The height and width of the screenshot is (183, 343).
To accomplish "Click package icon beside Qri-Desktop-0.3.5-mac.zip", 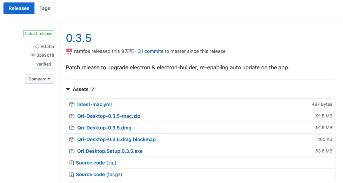I will [72, 116].
